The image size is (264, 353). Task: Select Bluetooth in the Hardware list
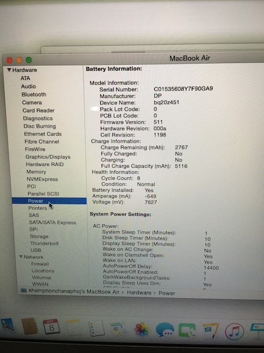point(34,94)
